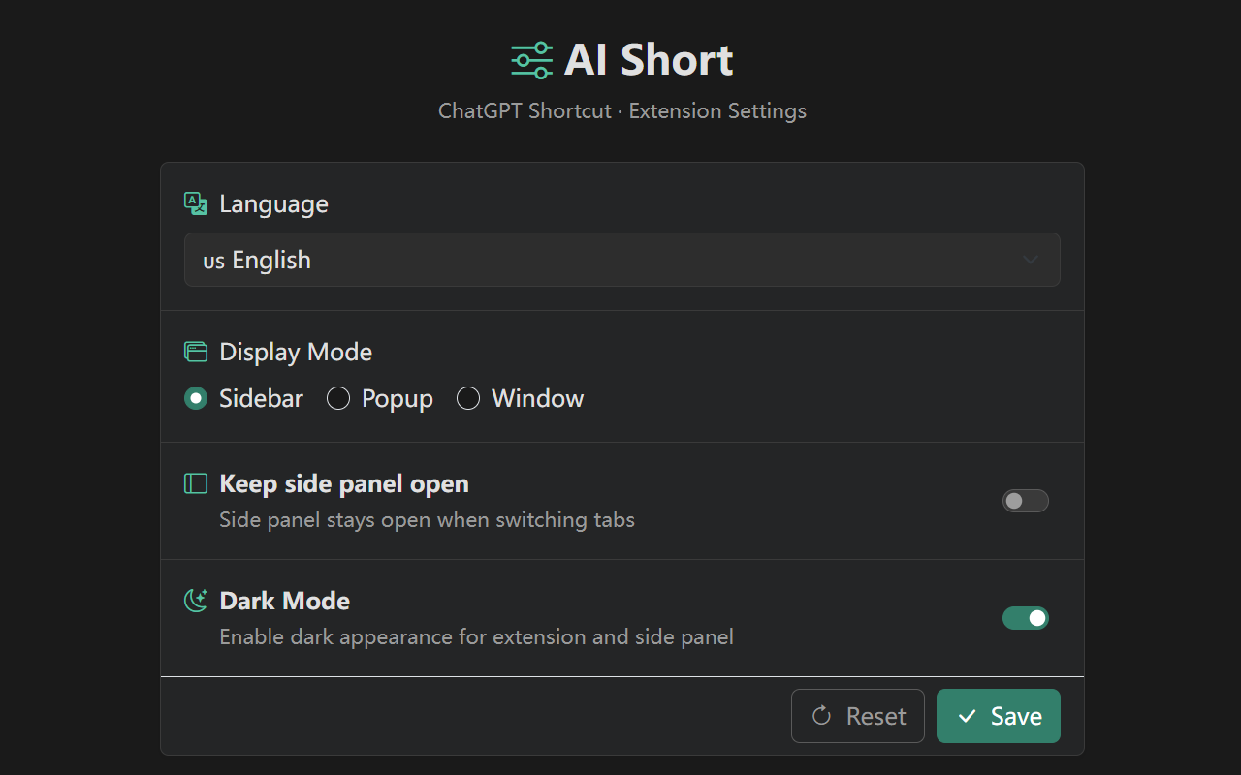Click the translate icon next to Language

tap(196, 203)
